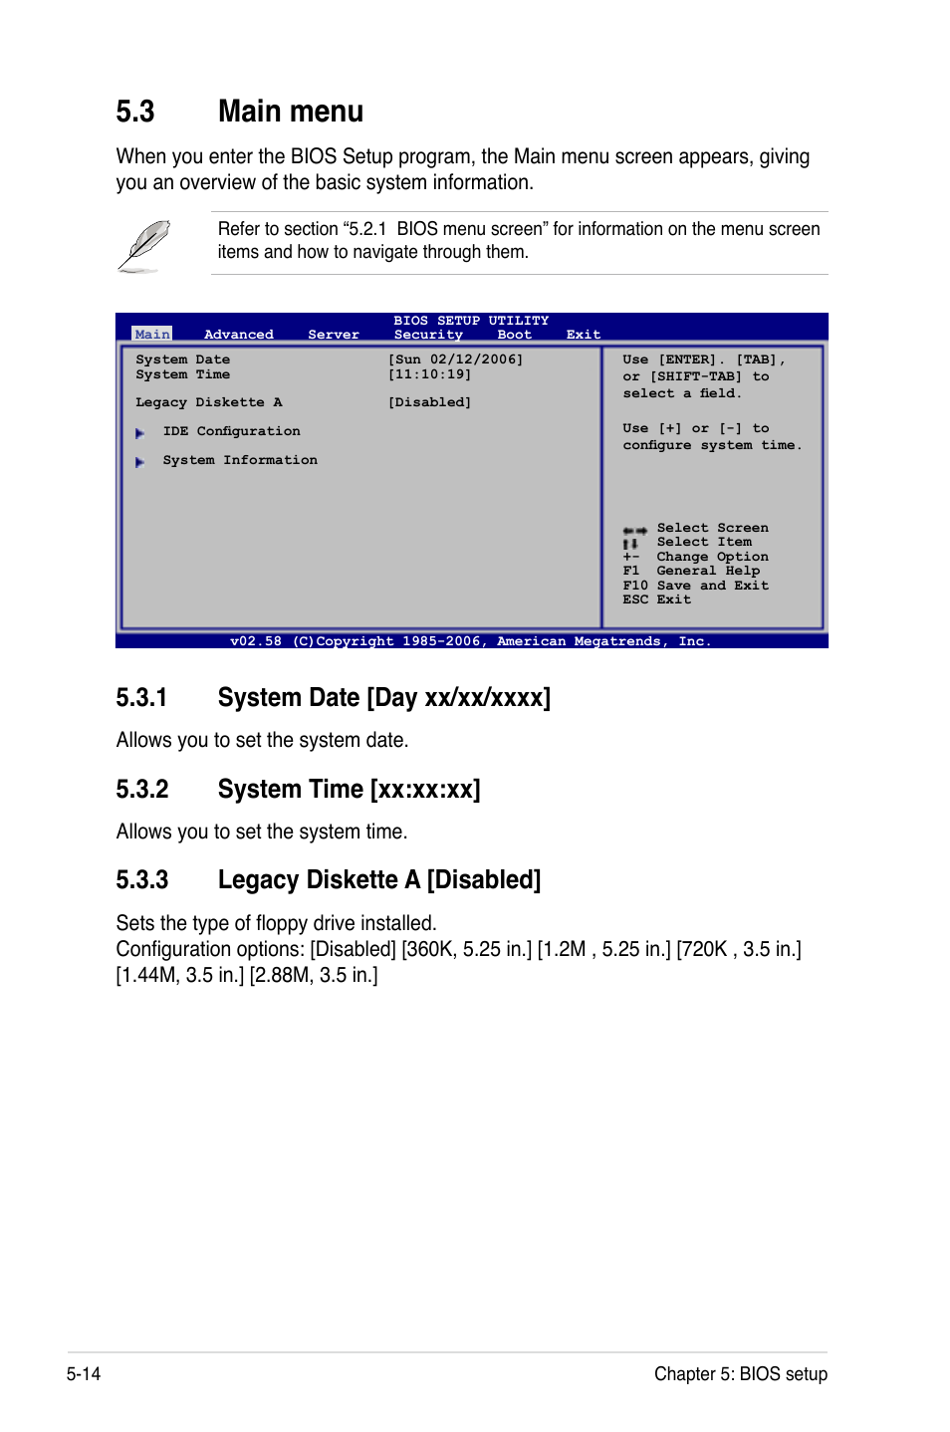950x1432 pixels.
Task: Select the System Time item
Action: tap(183, 374)
